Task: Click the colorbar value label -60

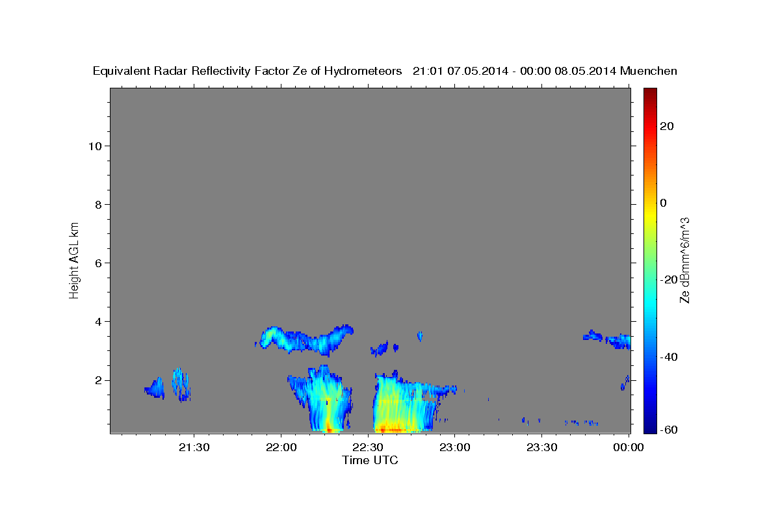Action: pos(668,430)
